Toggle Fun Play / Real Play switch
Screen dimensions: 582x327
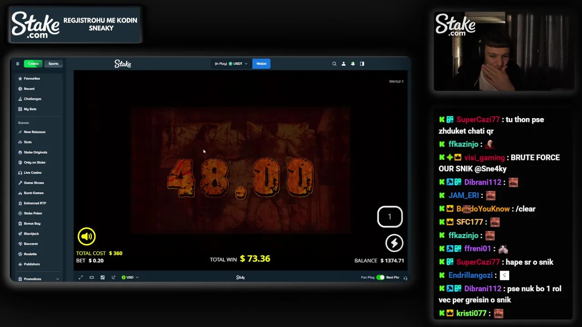coord(380,277)
